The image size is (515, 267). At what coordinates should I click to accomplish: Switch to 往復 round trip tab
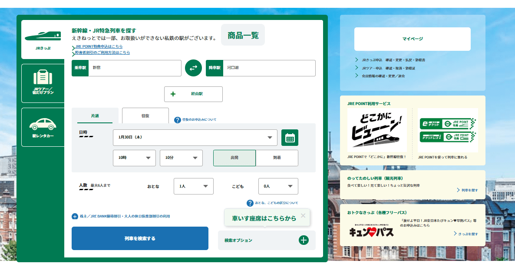point(145,116)
